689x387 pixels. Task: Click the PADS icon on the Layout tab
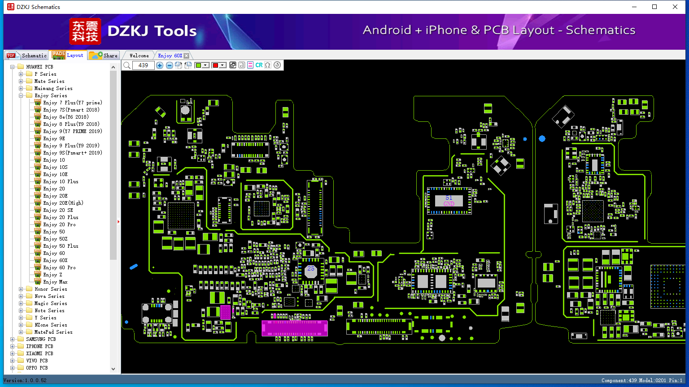pyautogui.click(x=59, y=55)
